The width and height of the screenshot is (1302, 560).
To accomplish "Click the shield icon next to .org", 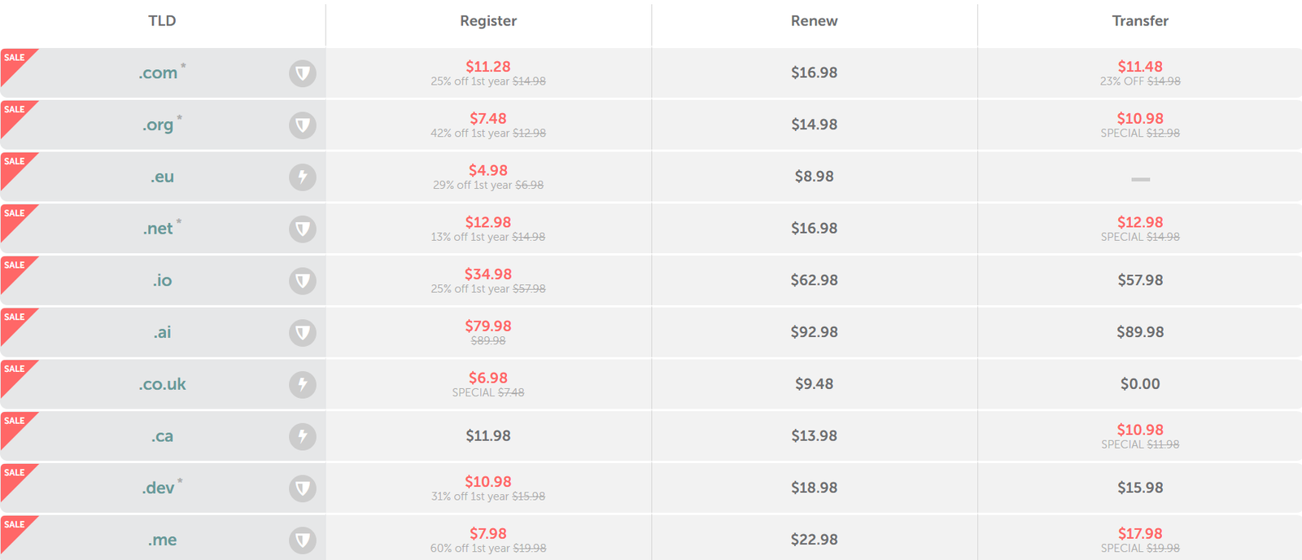I will click(x=303, y=125).
